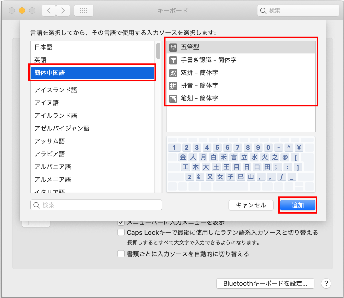344x298 pixels.
Task: Select 英語 in language list
Action: (x=92, y=60)
